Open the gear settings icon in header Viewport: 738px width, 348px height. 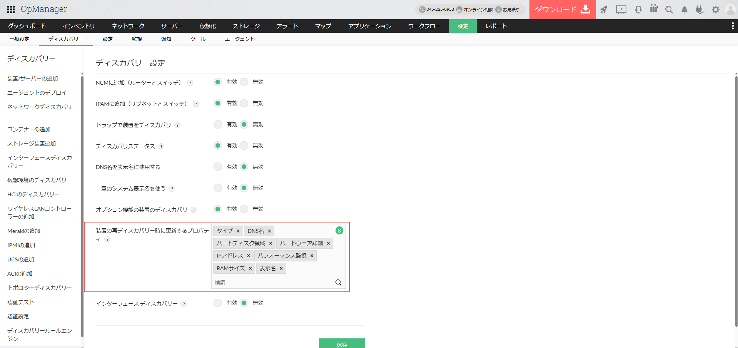tap(715, 10)
